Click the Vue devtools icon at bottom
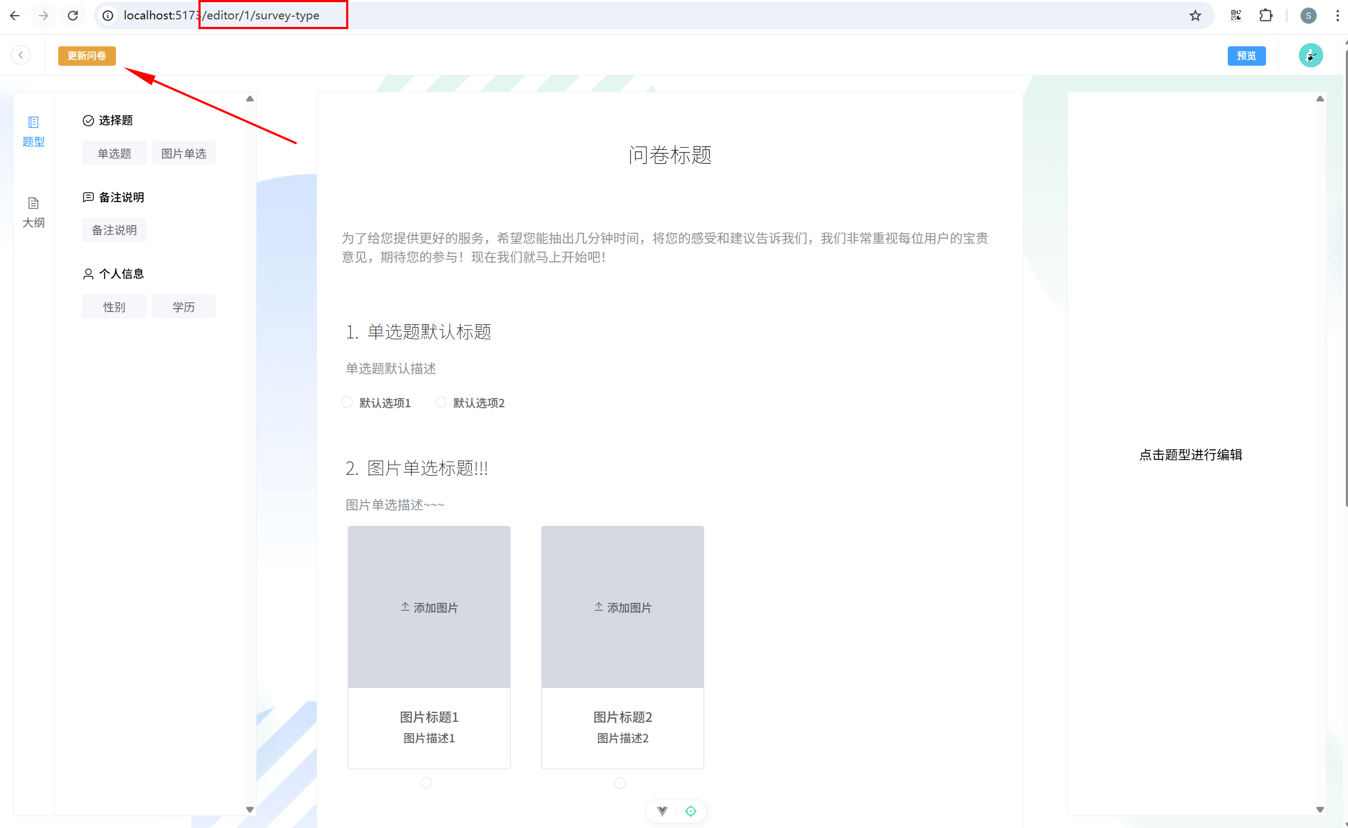 click(x=662, y=811)
